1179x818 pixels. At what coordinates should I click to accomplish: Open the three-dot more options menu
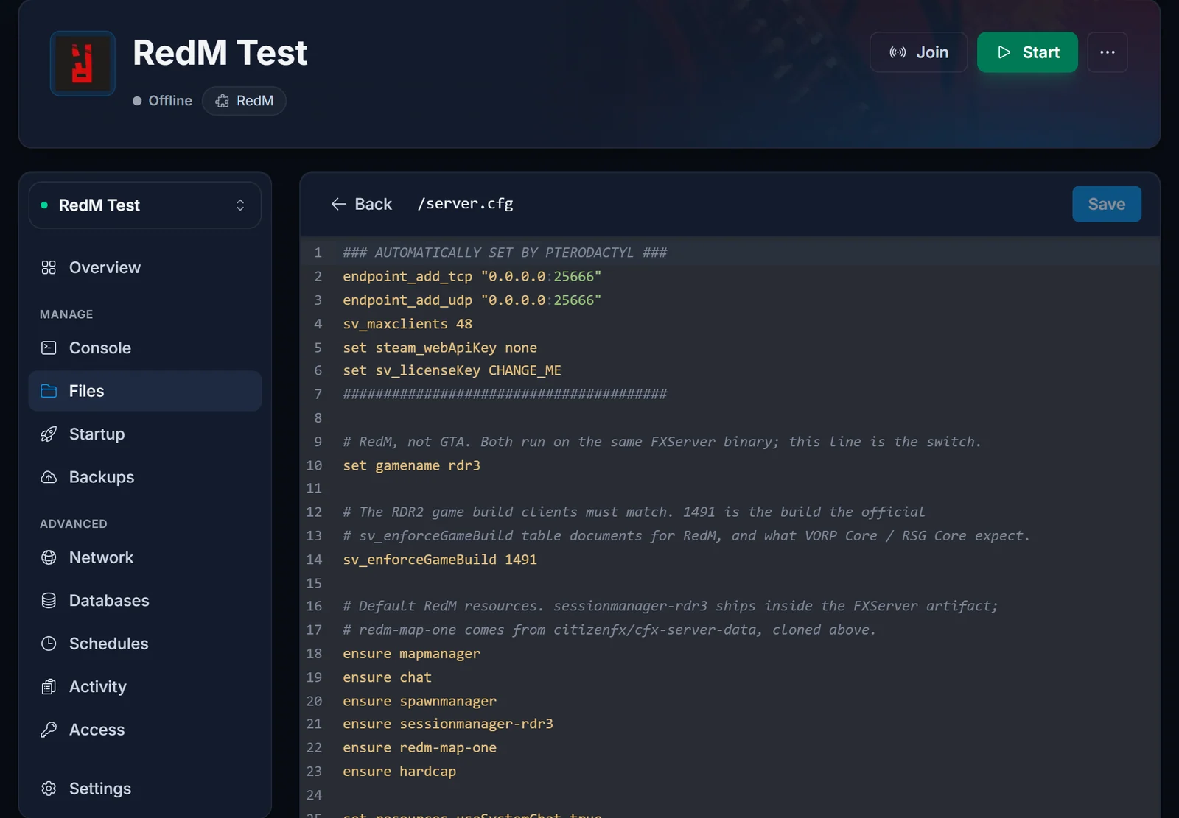(1108, 52)
